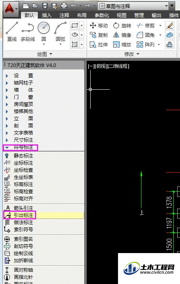This screenshot has width=180, height=284.
Task: Undo the last action
Action: coord(73,6)
